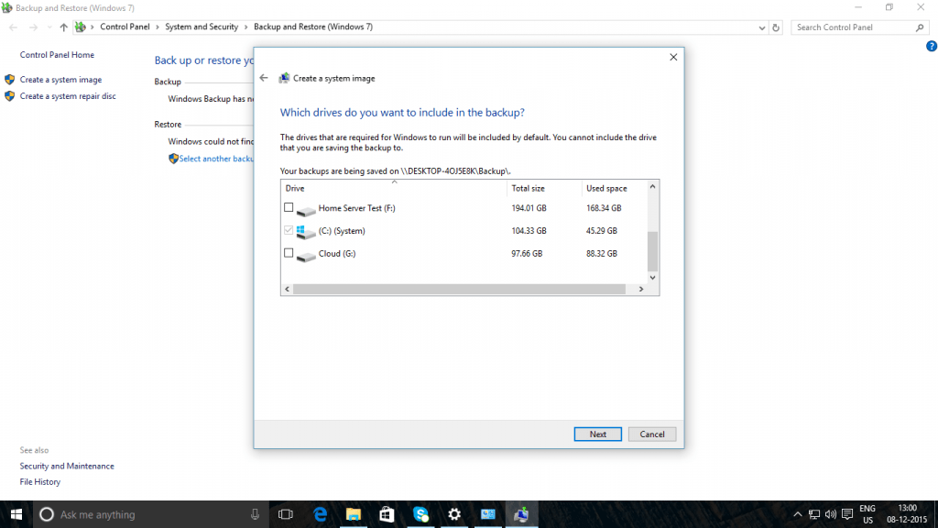
Task: Click the drive list scroll down arrow
Action: tap(652, 277)
